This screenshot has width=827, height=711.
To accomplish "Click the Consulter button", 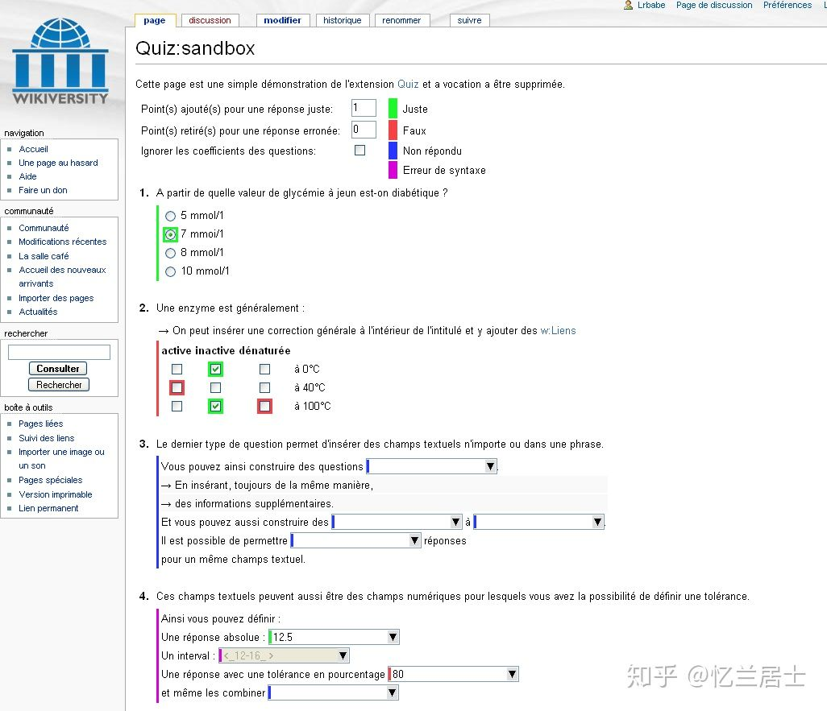I will tap(58, 369).
